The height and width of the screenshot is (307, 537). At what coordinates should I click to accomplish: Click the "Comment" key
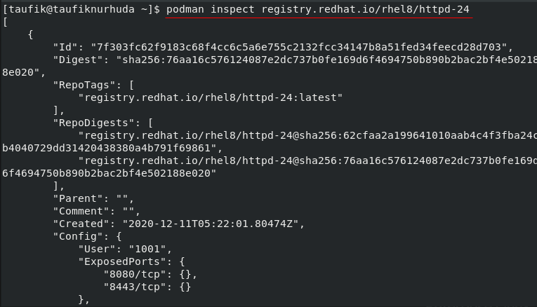pyautogui.click(x=81, y=211)
